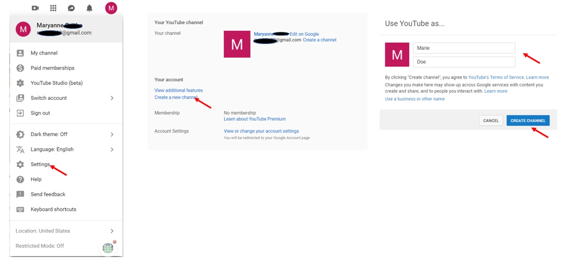Image resolution: width=563 pixels, height=267 pixels.
Task: Open Keyboard shortcuts menu entry
Action: (x=66, y=209)
